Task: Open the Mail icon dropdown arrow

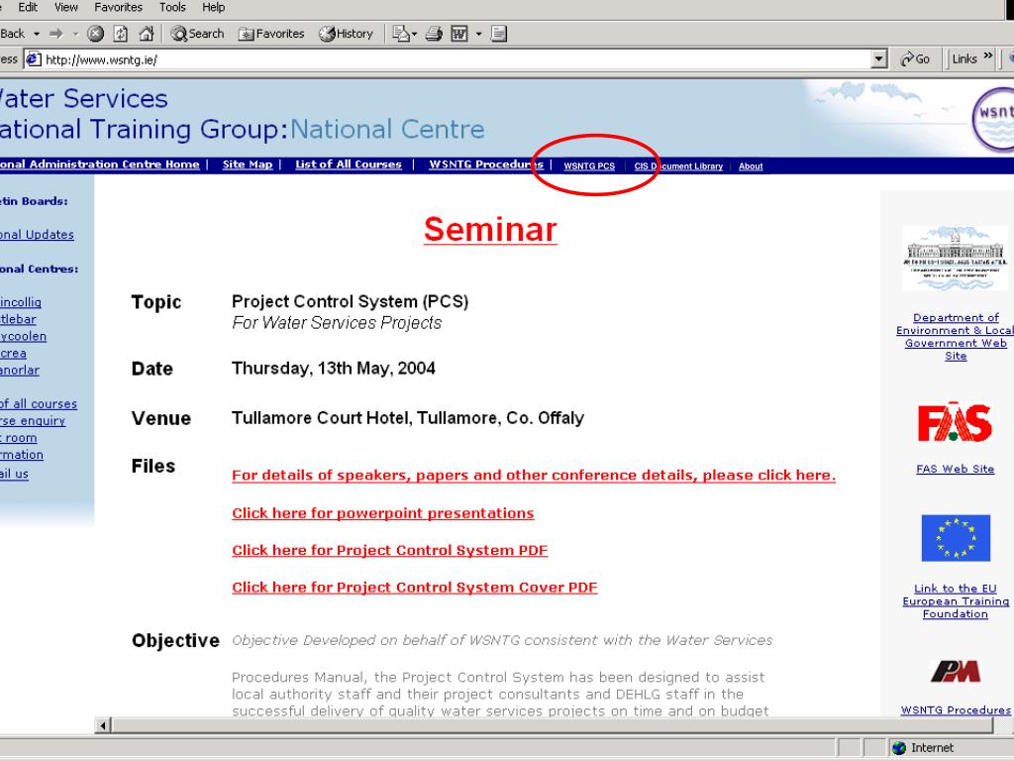Action: pyautogui.click(x=414, y=34)
